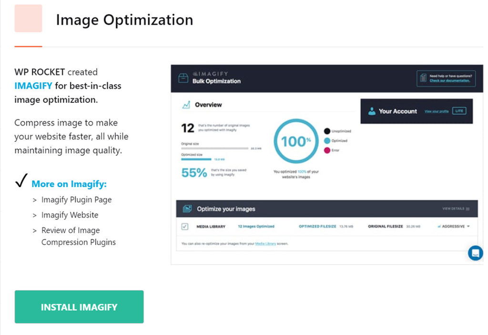The height and width of the screenshot is (335, 488).
Task: Click the pink Image Optimization square icon
Action: [28, 19]
